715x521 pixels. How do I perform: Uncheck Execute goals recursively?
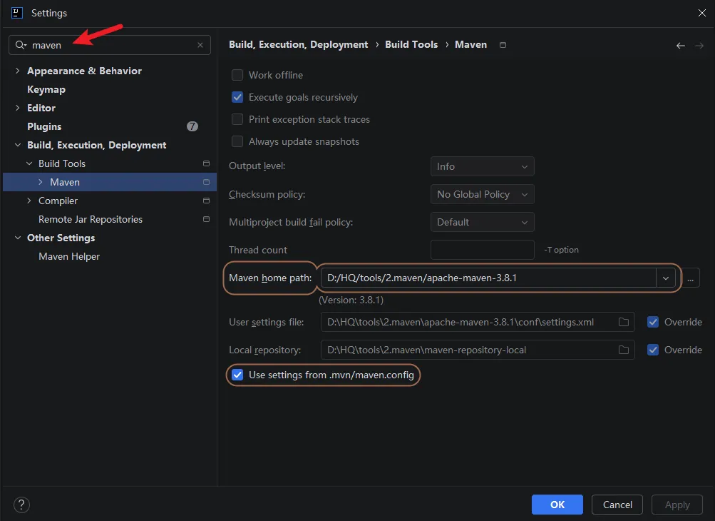237,97
